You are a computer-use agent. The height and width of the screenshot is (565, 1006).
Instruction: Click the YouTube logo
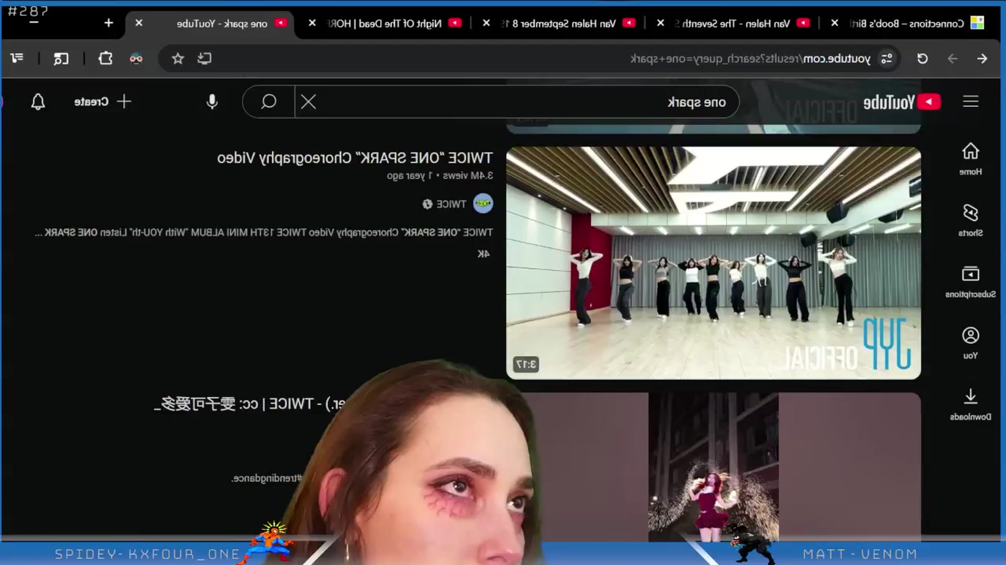click(902, 102)
